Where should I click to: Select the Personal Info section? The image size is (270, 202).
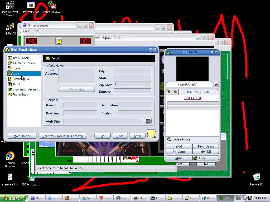coord(24,79)
